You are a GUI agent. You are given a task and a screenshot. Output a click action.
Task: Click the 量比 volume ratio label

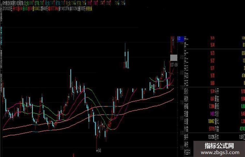[x=217, y=121]
